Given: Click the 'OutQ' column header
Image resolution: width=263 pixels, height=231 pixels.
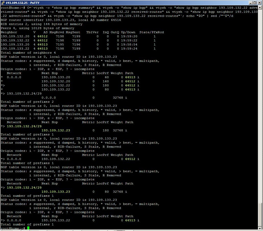Looking at the screenshot, I should [x=115, y=32].
